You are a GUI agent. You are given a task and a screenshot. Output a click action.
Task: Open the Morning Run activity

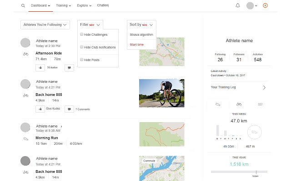47,138
